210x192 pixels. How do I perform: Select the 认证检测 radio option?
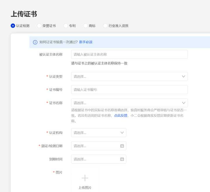[x=13, y=26]
